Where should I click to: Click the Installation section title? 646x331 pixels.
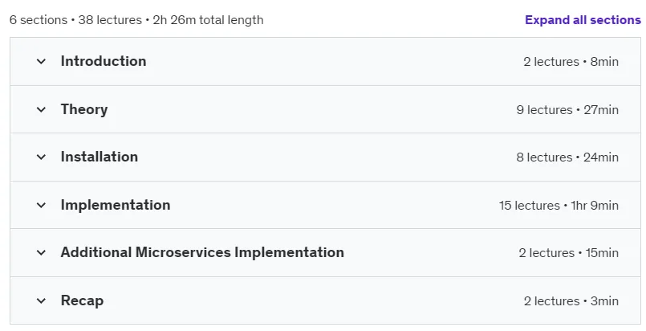click(x=100, y=157)
